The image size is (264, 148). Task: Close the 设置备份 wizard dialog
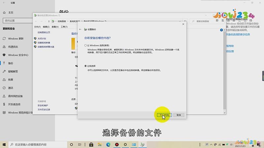(x=183, y=24)
